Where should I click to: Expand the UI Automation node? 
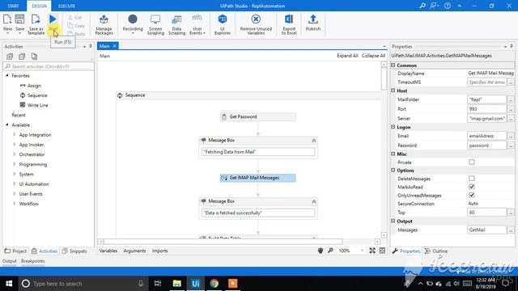pos(15,183)
